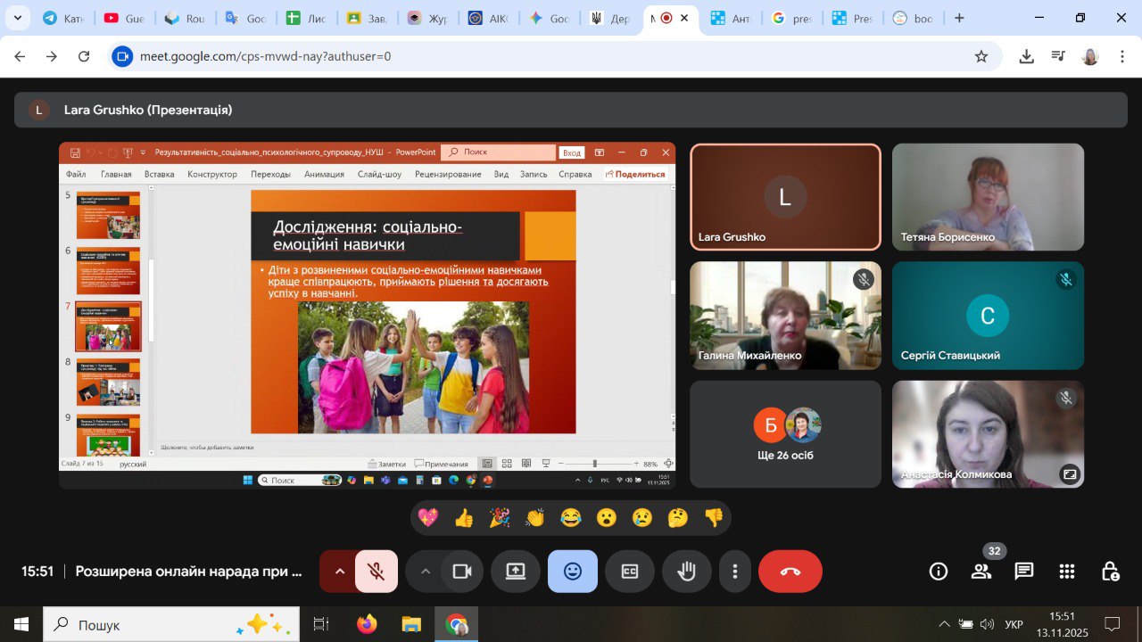Send the thumbs up reaction

pyautogui.click(x=464, y=518)
